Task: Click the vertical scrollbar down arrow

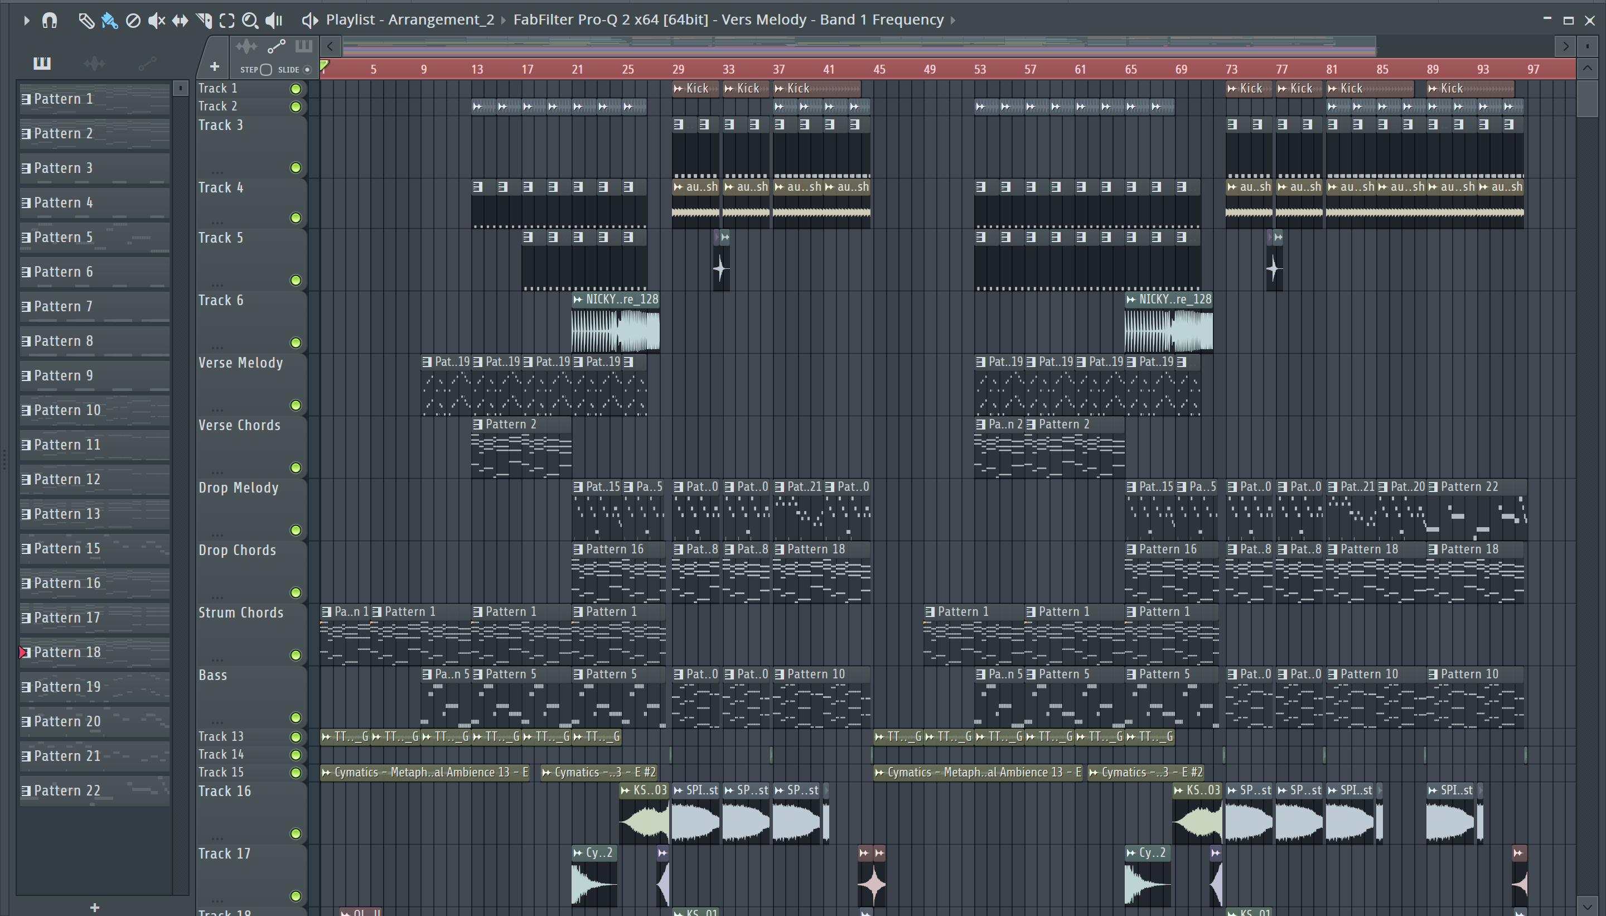Action: [x=1588, y=907]
